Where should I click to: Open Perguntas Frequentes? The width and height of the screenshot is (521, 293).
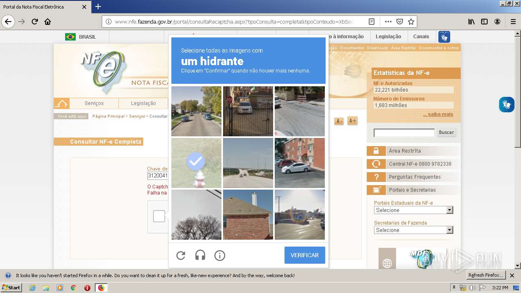[413, 177]
